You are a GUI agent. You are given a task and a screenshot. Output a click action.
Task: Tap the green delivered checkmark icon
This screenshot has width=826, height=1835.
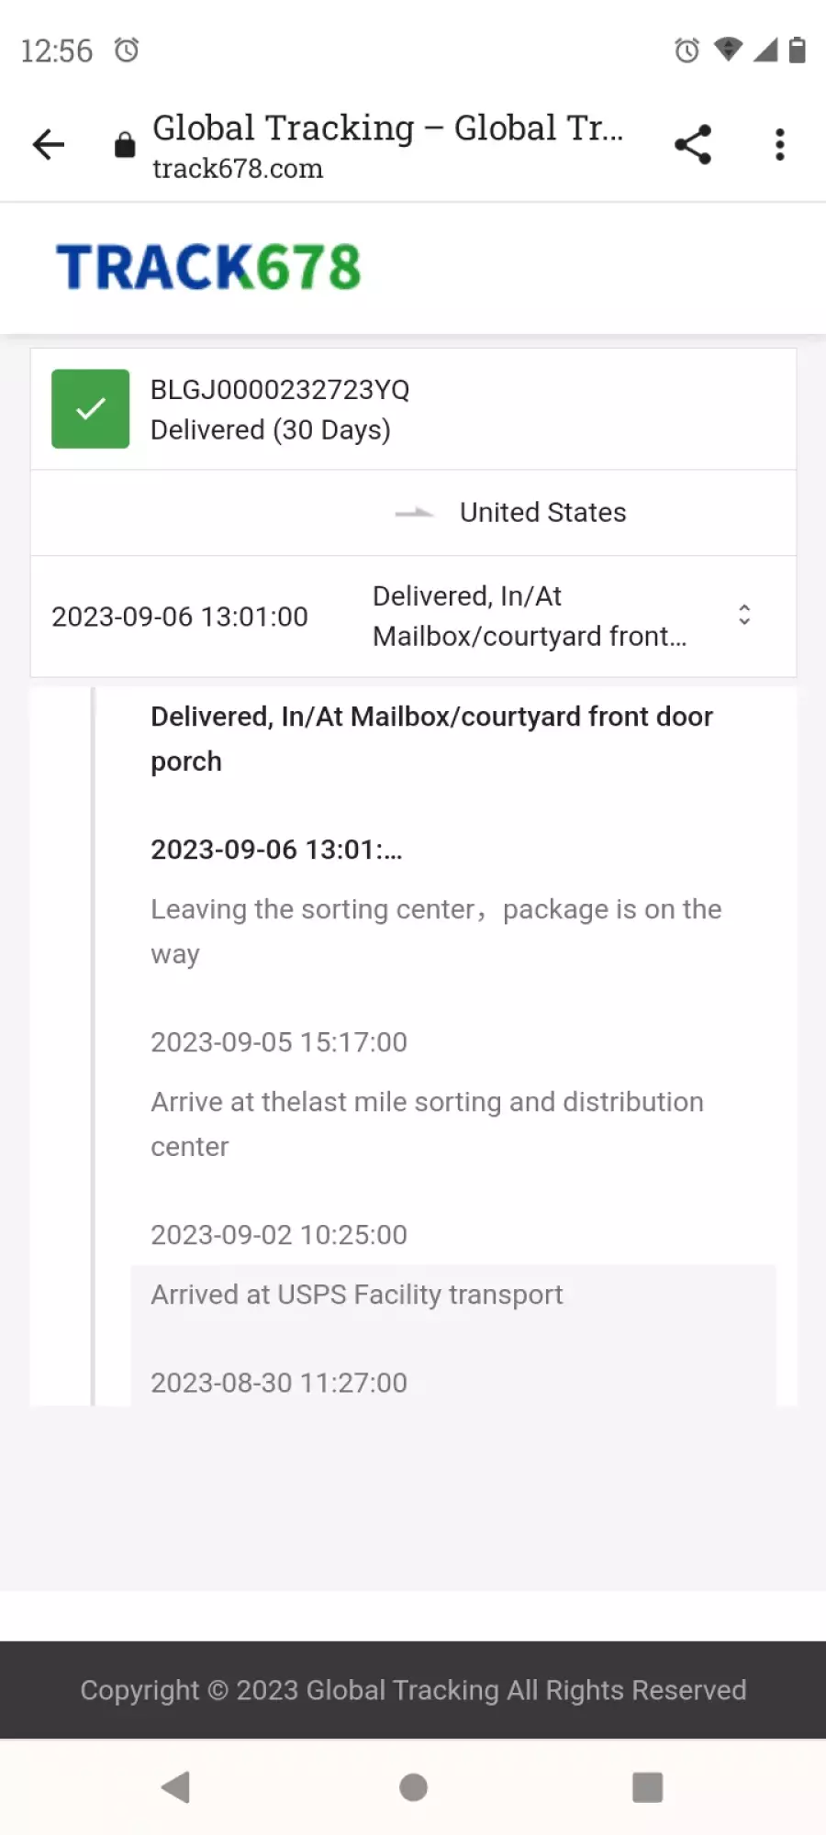pyautogui.click(x=90, y=409)
